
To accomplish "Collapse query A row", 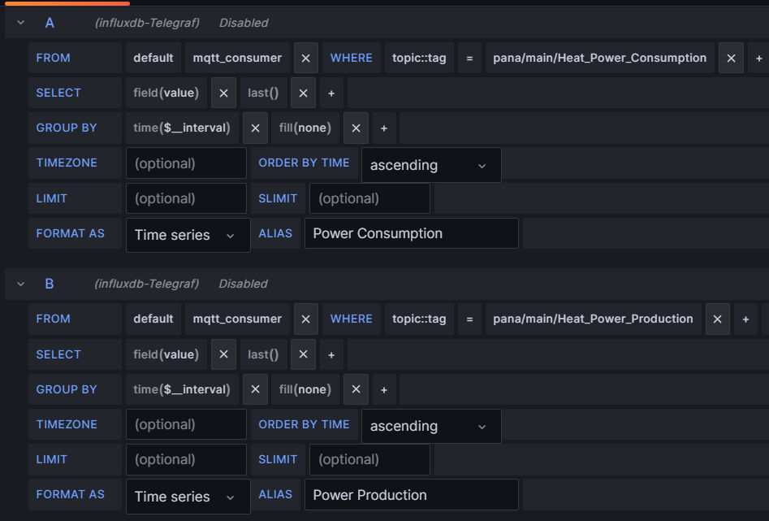I will pyautogui.click(x=20, y=23).
